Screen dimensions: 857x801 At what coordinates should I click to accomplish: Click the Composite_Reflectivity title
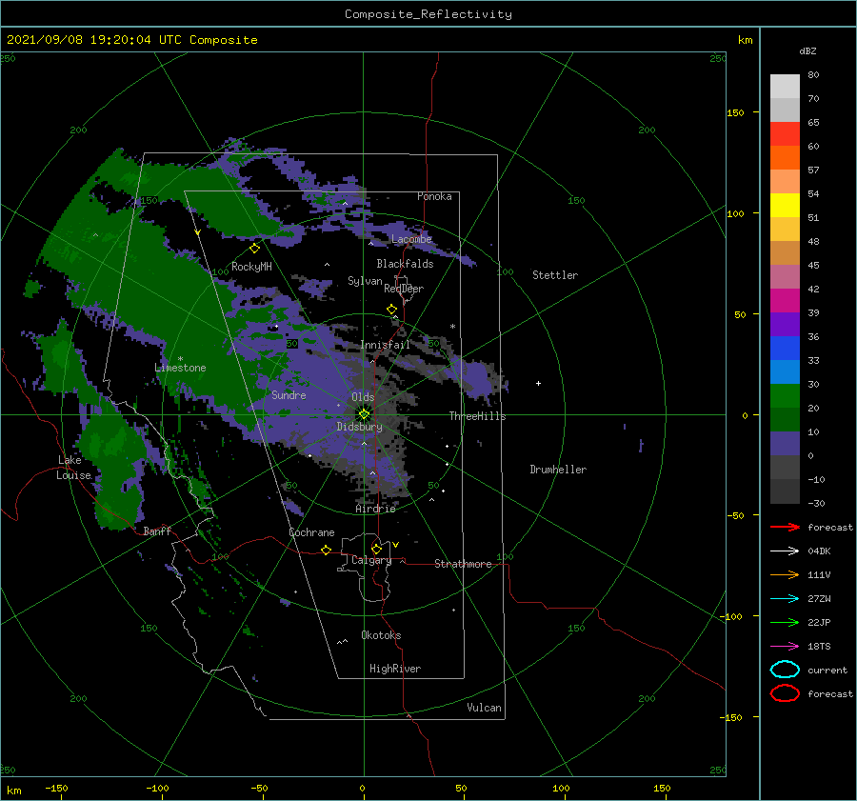click(428, 14)
